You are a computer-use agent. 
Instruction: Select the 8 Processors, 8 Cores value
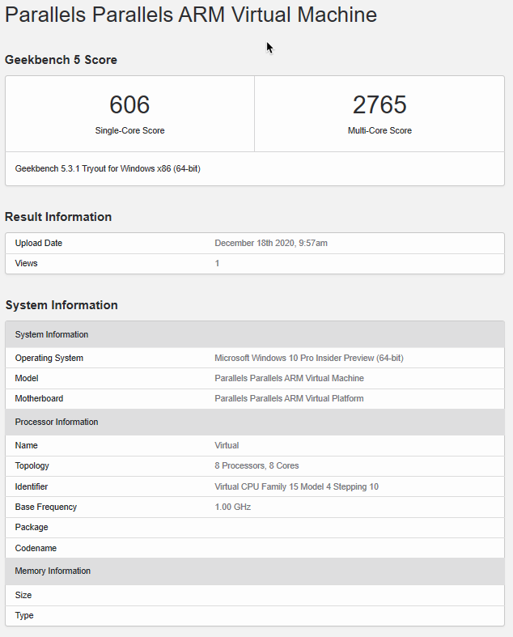tap(256, 465)
